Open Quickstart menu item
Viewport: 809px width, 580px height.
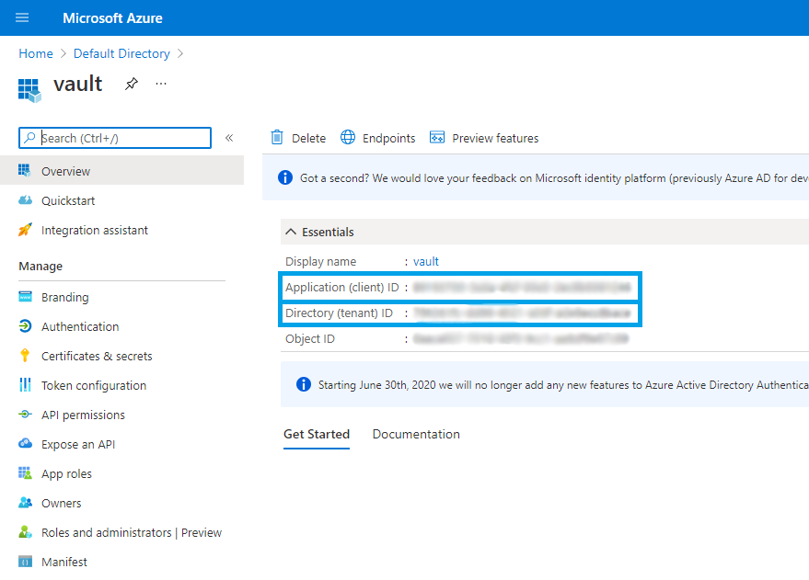coord(68,201)
